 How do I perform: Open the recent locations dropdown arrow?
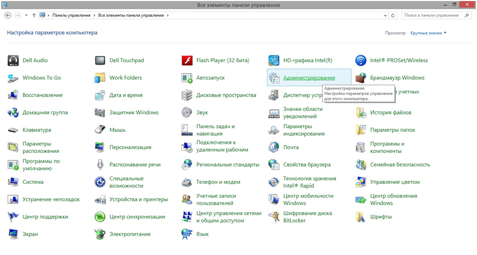(26, 16)
